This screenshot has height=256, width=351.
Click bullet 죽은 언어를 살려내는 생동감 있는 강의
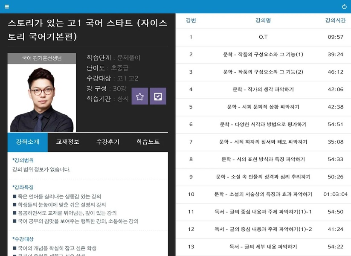57,197
